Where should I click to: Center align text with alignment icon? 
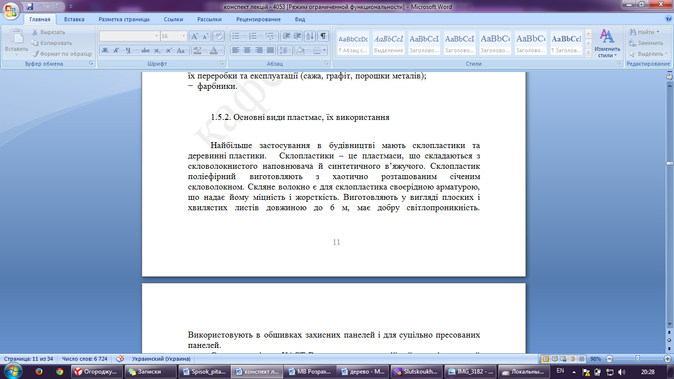coord(247,50)
